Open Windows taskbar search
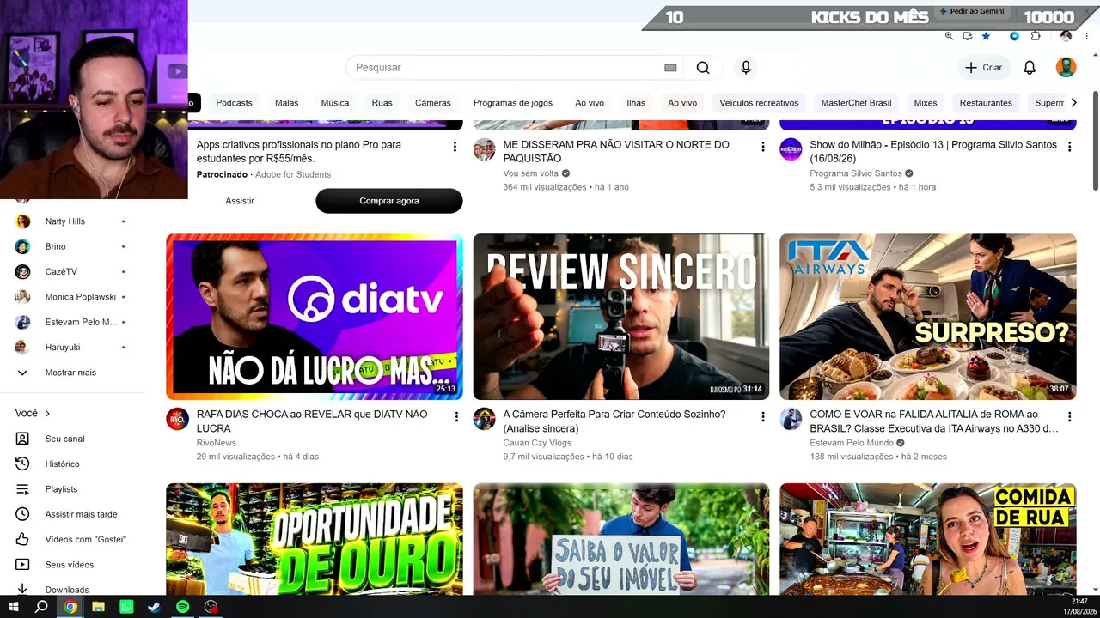This screenshot has height=618, width=1100. [41, 607]
